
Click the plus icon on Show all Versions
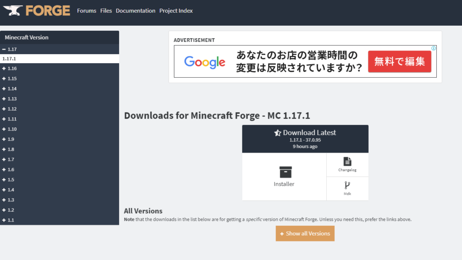tap(282, 233)
